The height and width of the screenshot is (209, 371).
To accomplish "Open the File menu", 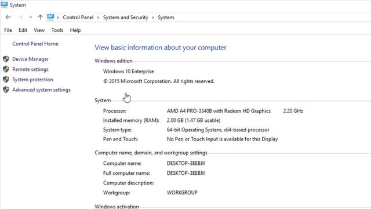I will [8, 30].
